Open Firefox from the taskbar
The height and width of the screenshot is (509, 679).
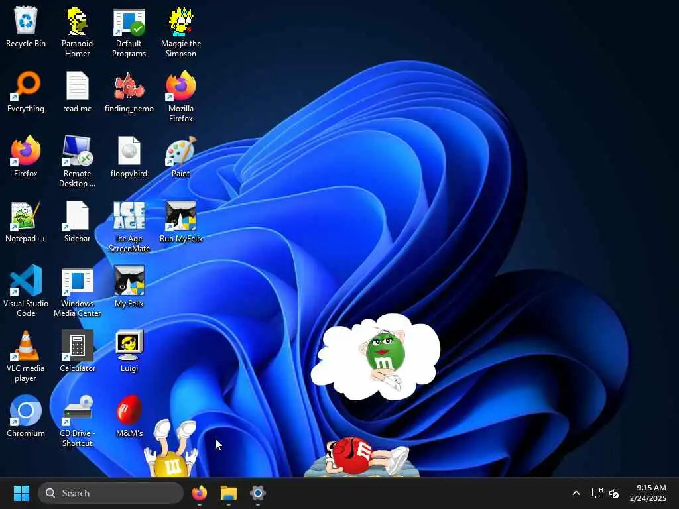pos(199,493)
